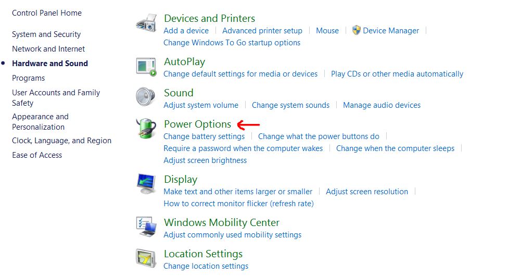The image size is (521, 276).
Task: Go to Control Panel Home
Action: pyautogui.click(x=47, y=13)
